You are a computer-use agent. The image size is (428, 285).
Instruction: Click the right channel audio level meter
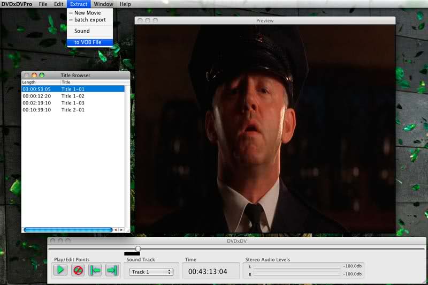(297, 274)
